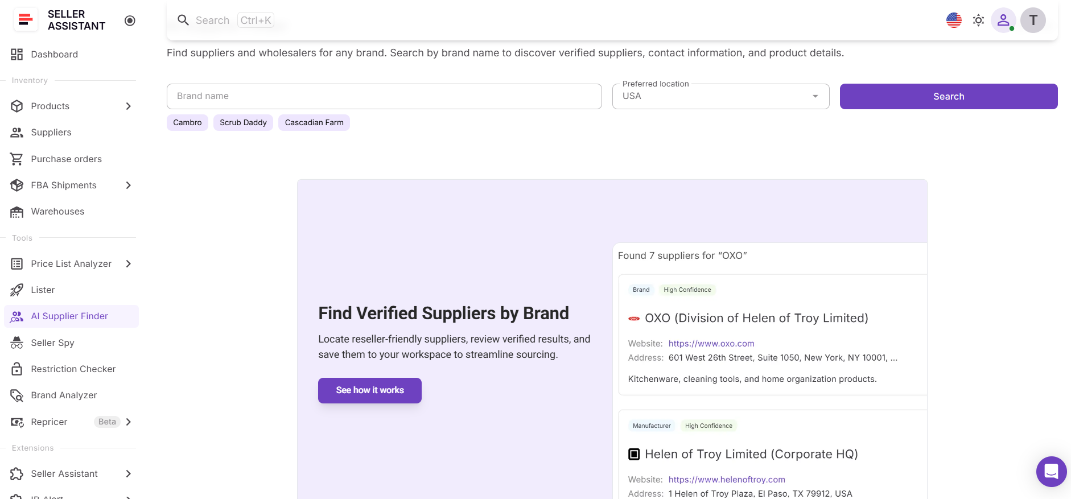Click the Brand Analyzer tag icon
Viewport: 1071px width, 499px height.
tap(17, 395)
